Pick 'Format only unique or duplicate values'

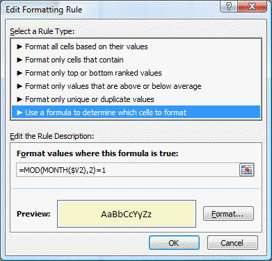136,99
